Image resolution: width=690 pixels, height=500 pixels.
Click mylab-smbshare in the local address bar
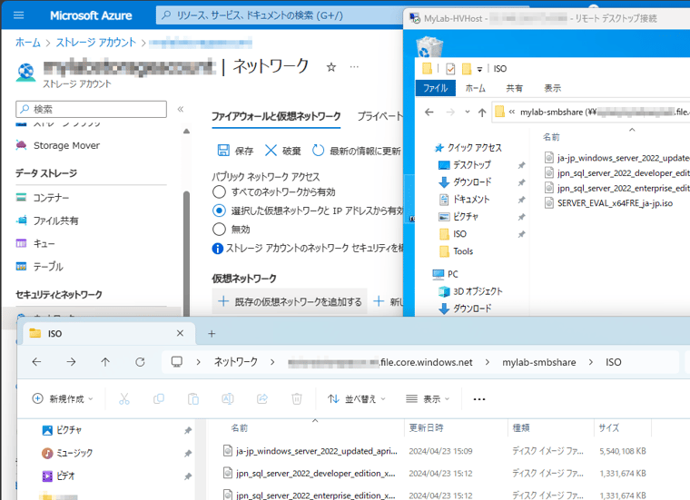(539, 362)
